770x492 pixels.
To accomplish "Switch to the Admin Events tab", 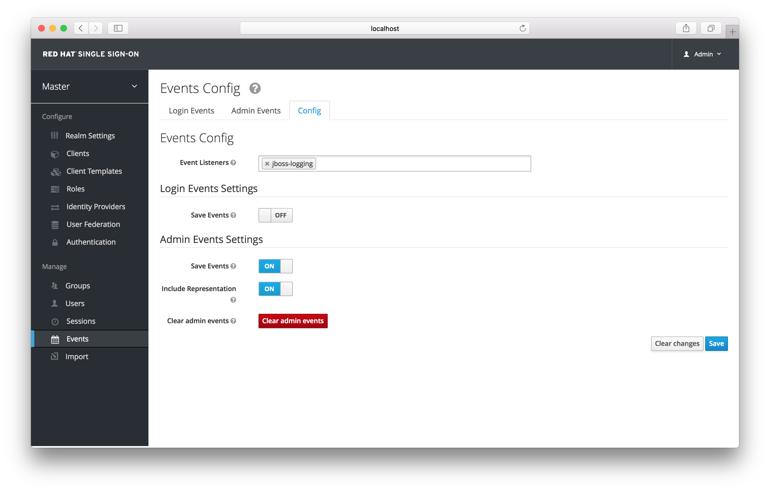I will (x=256, y=110).
